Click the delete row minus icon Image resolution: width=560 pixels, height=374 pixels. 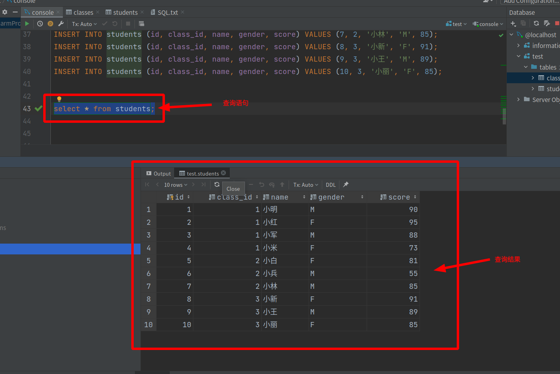coord(251,184)
